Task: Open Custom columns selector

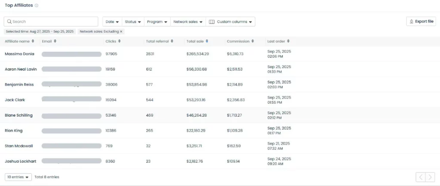Action: pos(231,21)
